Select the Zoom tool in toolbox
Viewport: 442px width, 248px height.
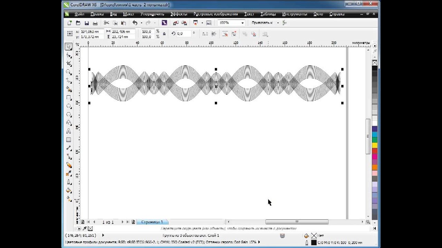click(69, 72)
